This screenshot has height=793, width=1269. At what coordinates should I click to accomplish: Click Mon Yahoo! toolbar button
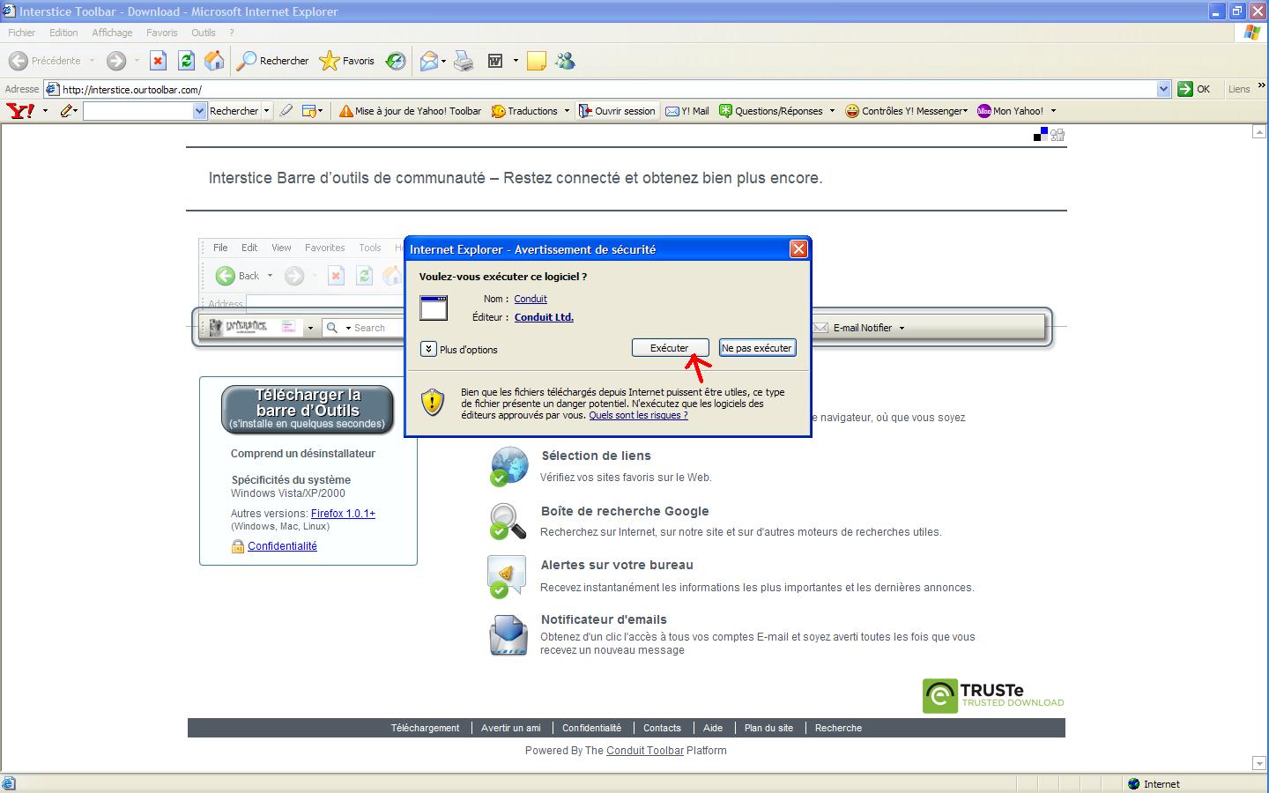(x=1011, y=111)
